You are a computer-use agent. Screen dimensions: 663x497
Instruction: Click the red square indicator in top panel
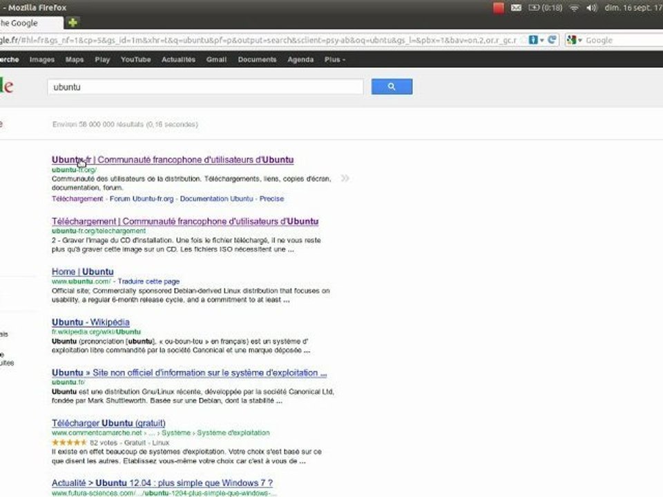499,8
